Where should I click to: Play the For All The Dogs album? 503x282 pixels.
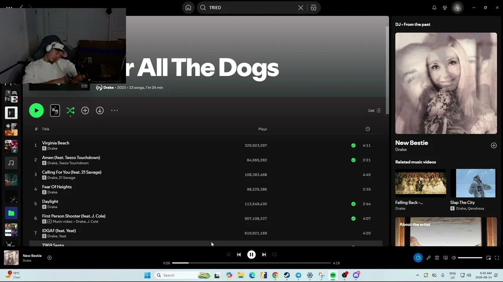coord(36,110)
